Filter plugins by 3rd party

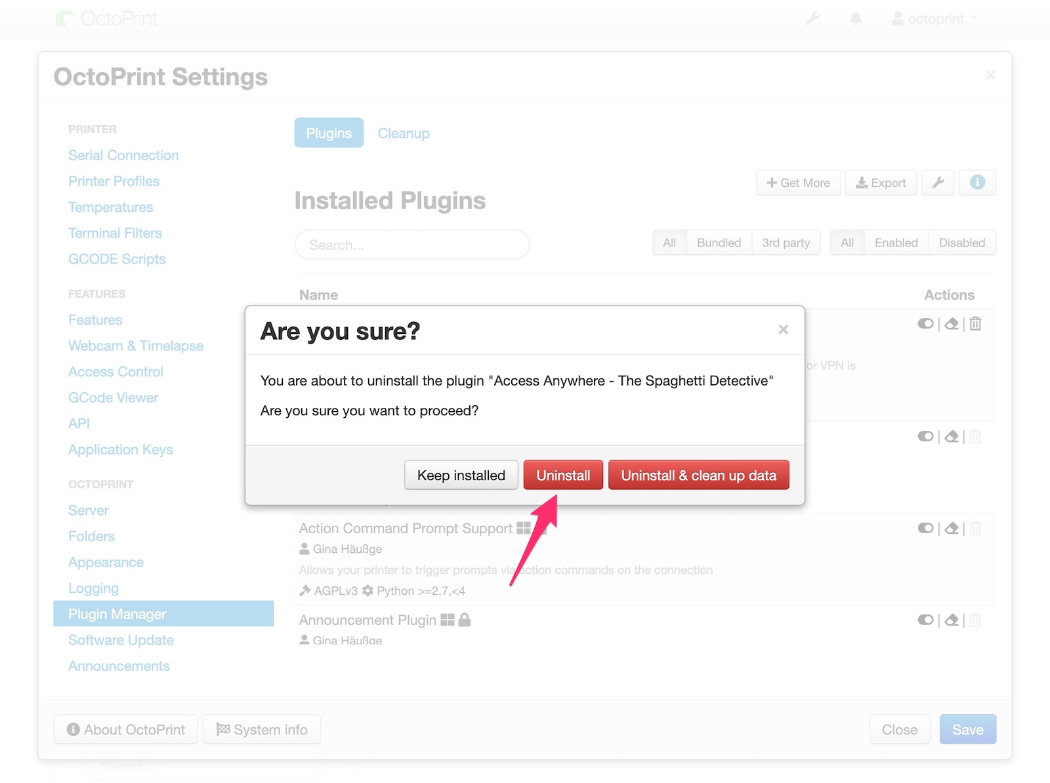(786, 243)
